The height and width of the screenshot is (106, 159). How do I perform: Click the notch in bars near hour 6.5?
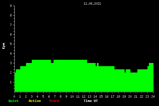pyautogui.click(x=52, y=61)
